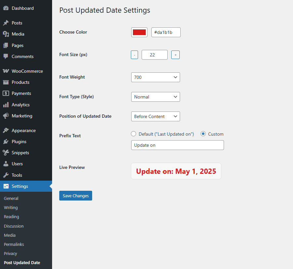Image resolution: width=293 pixels, height=269 pixels.
Task: Expand the Position of Updated Date dropdown
Action: [156, 116]
